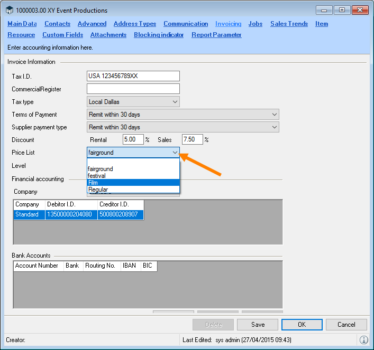Viewport: 374px width, 350px height.
Task: Expand the Tax type dropdown
Action: pyautogui.click(x=175, y=102)
